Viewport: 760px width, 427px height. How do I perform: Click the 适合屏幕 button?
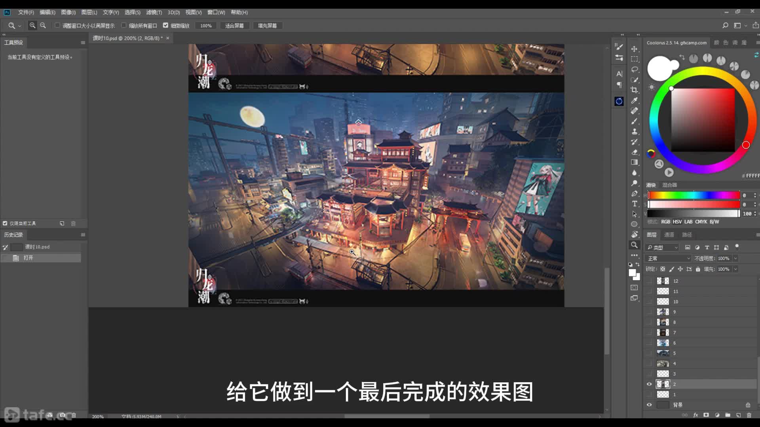234,25
